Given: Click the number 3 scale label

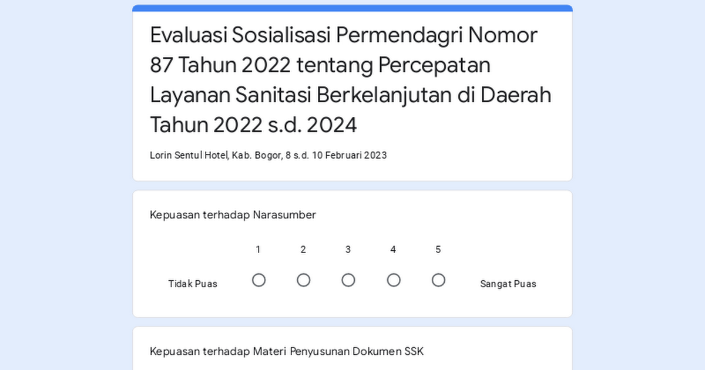Looking at the screenshot, I should [x=348, y=250].
